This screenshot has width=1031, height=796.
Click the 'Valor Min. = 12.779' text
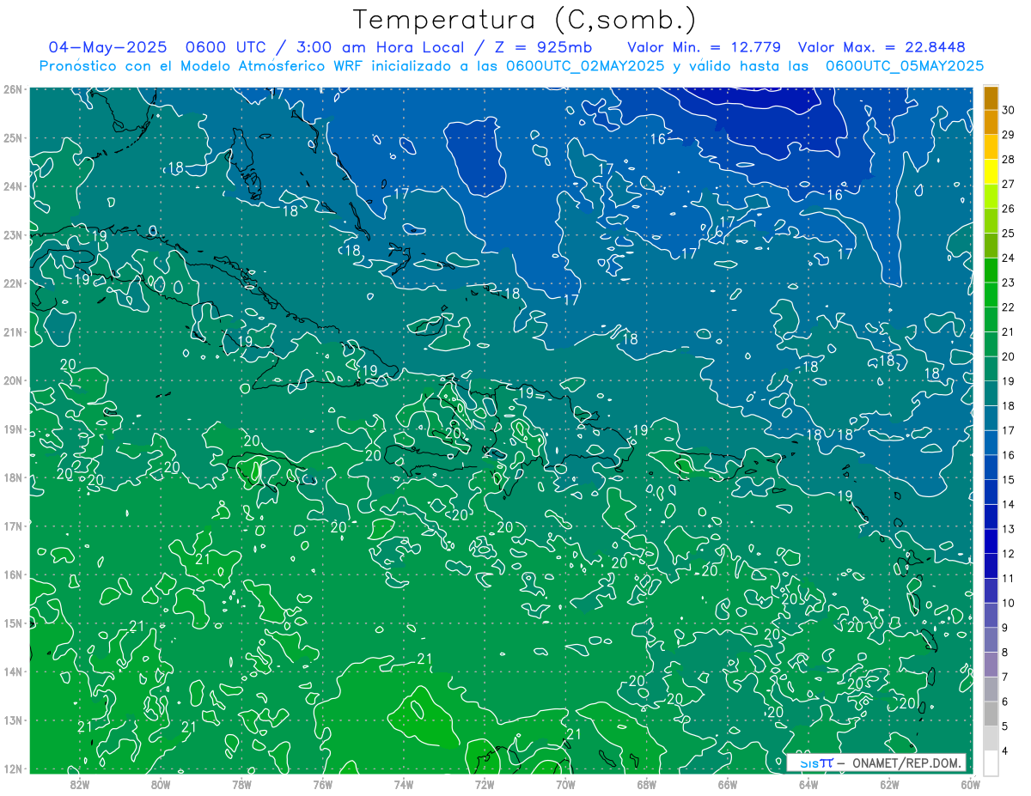(705, 47)
